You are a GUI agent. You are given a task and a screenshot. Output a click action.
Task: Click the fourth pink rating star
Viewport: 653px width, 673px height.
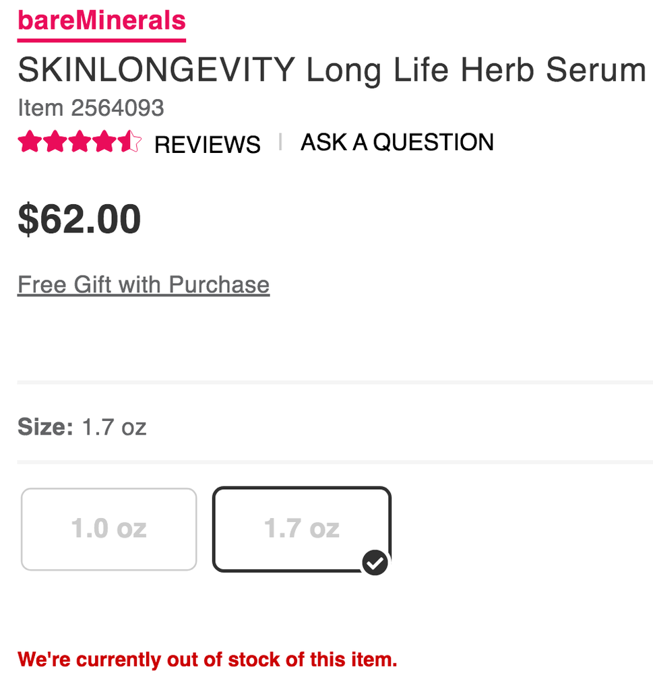104,142
